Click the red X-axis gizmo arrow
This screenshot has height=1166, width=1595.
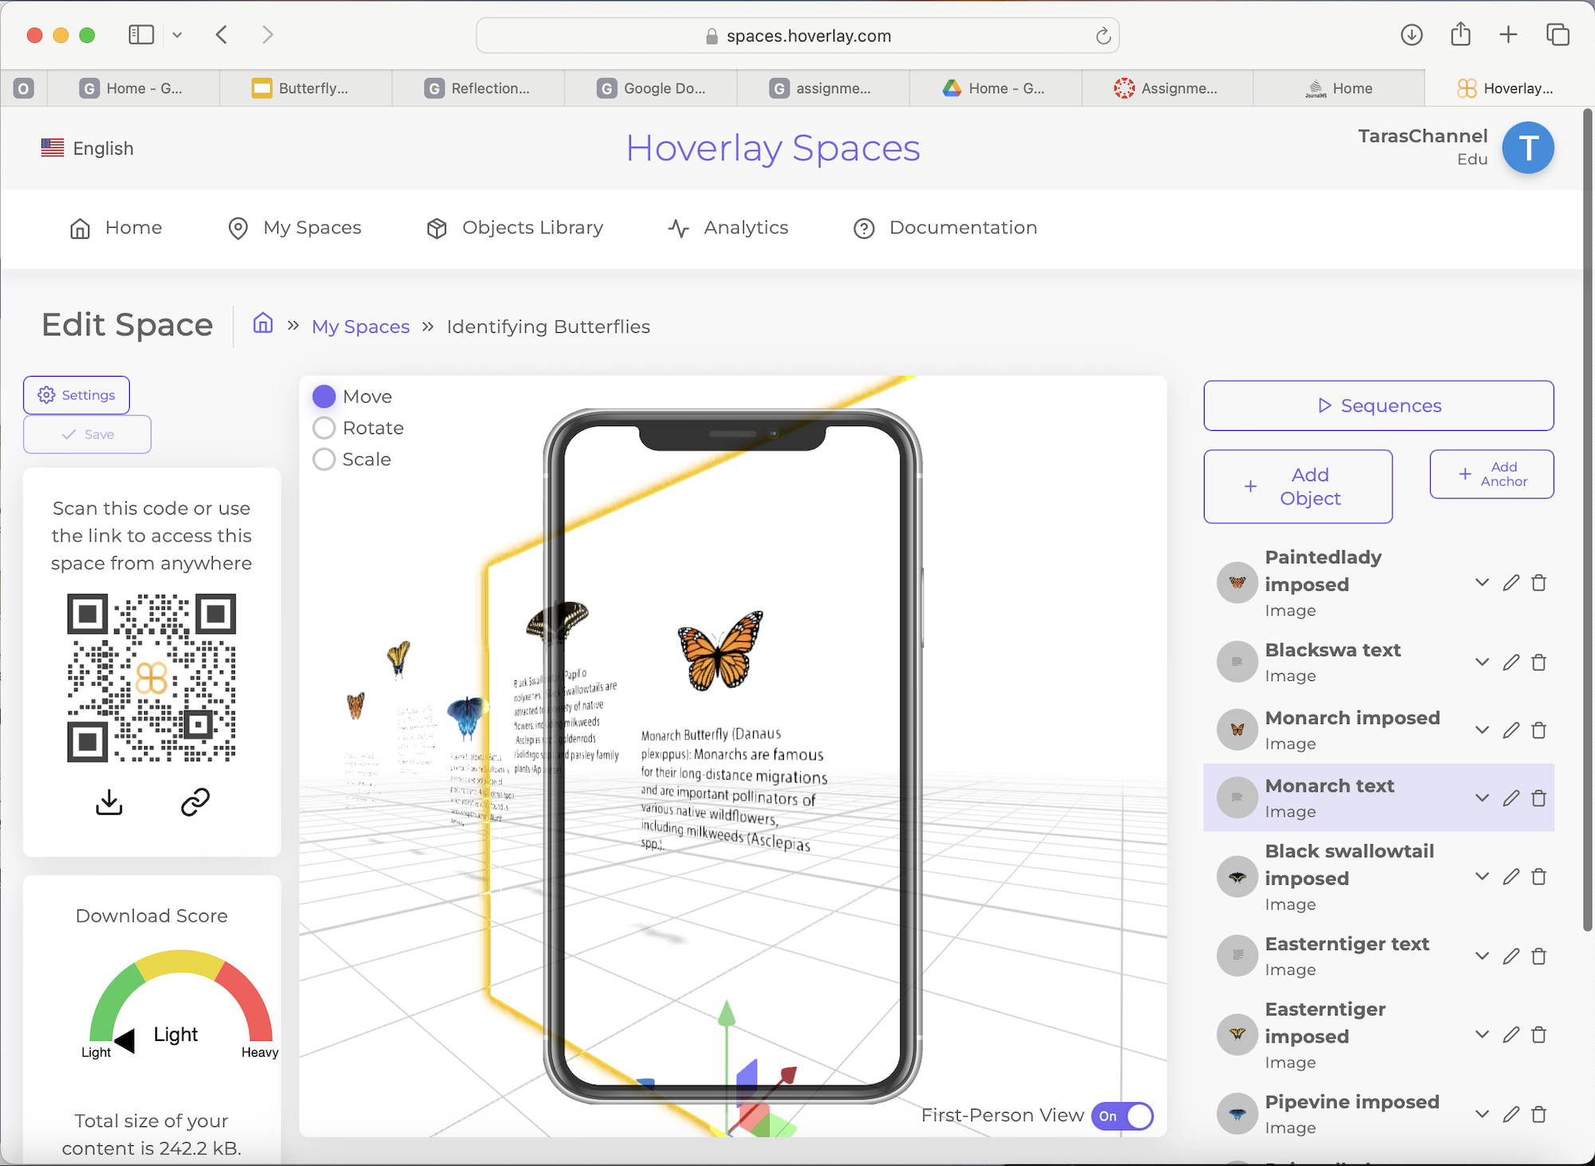click(x=787, y=1077)
